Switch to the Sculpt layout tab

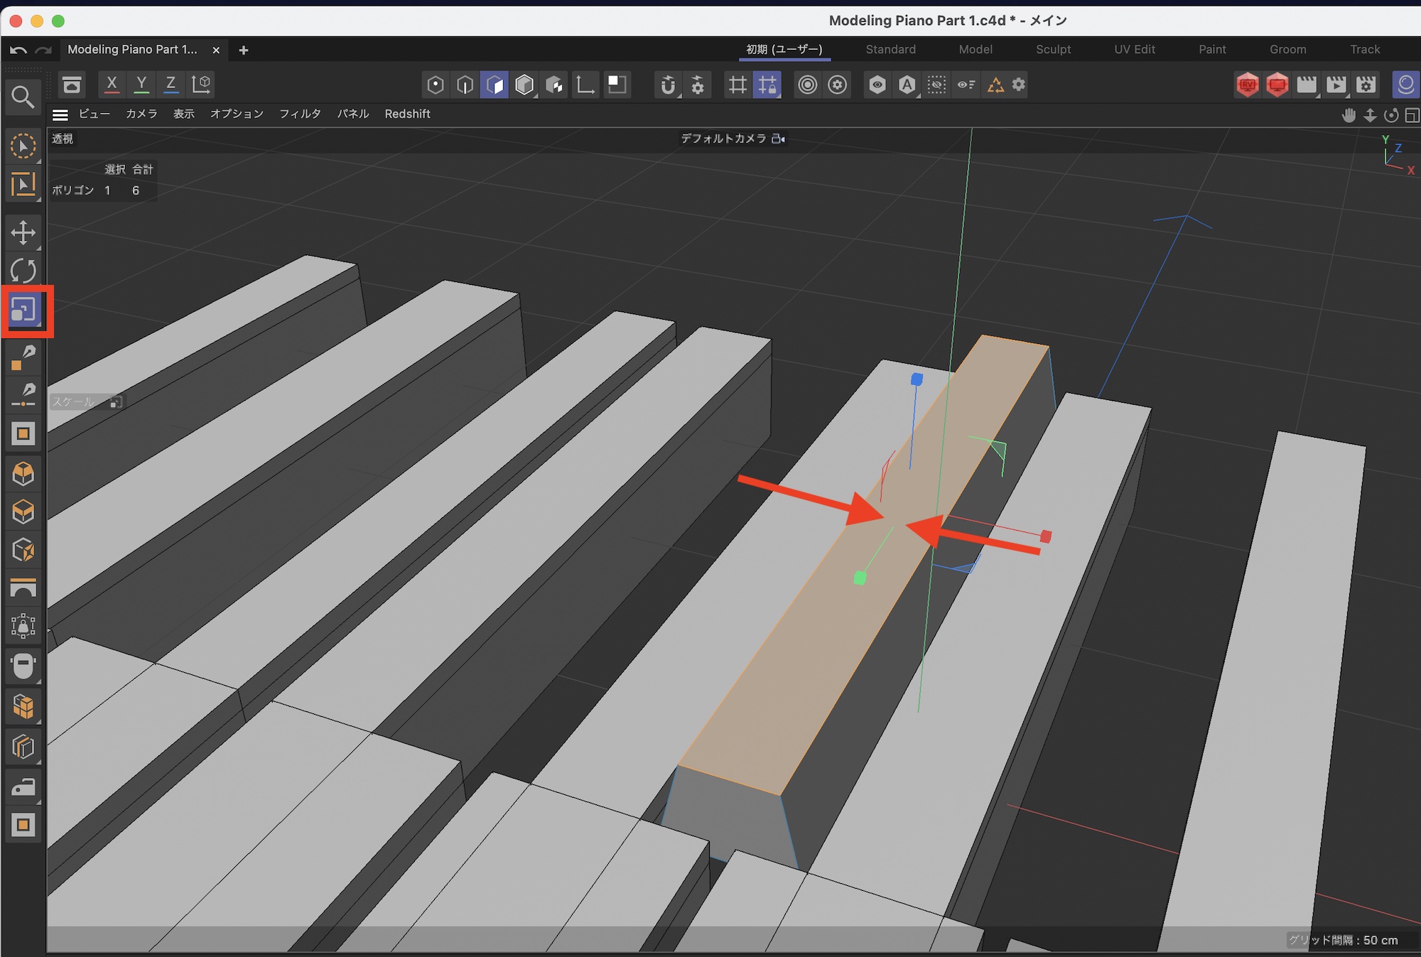[1053, 49]
